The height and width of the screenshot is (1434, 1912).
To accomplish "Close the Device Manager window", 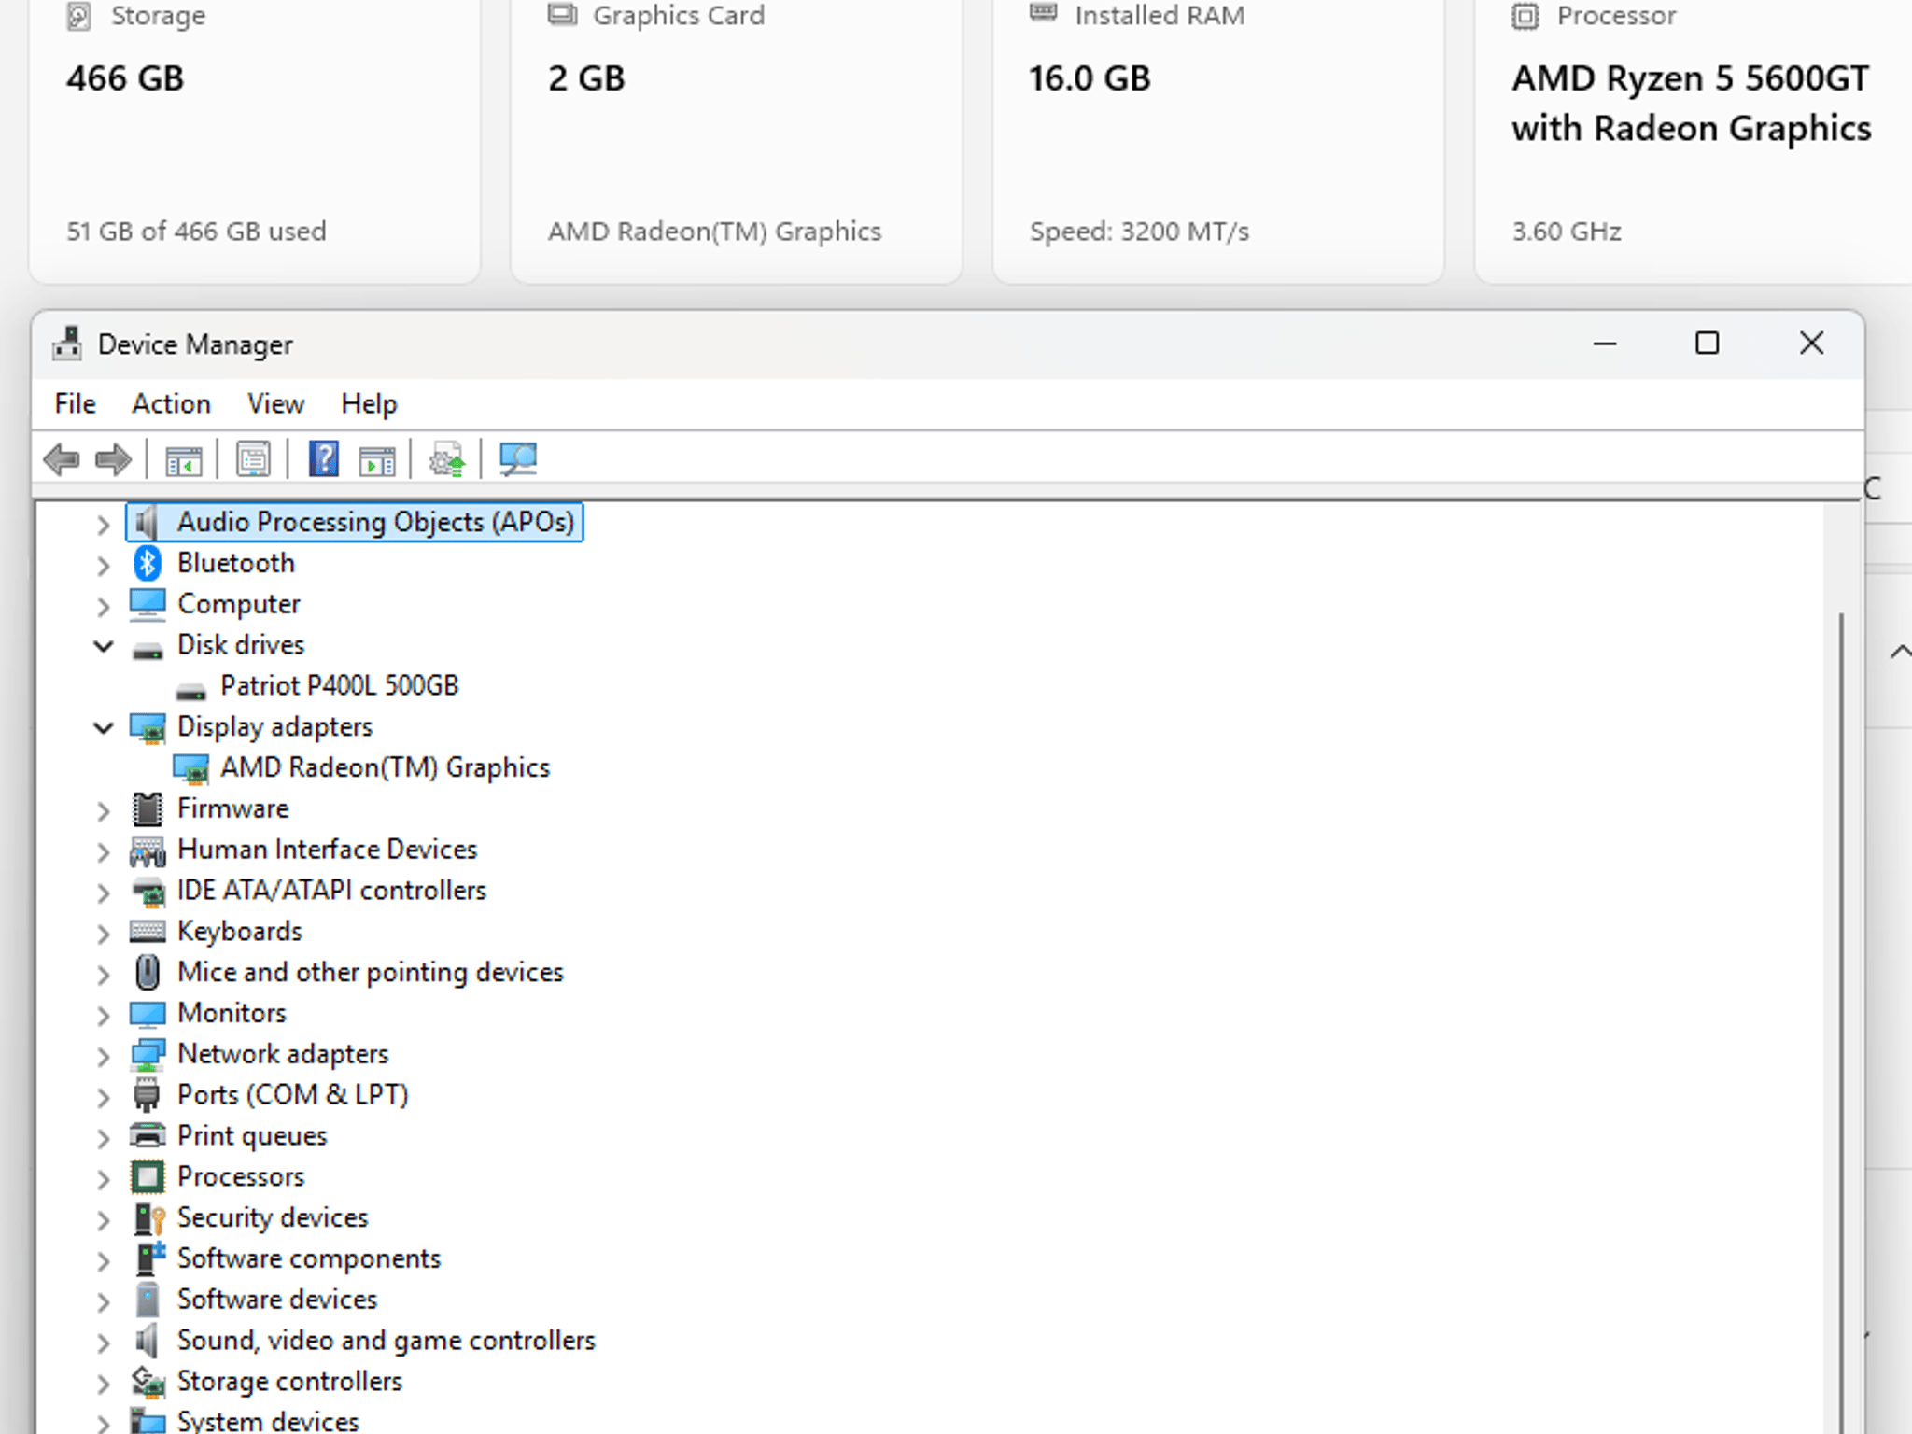I will 1811,344.
